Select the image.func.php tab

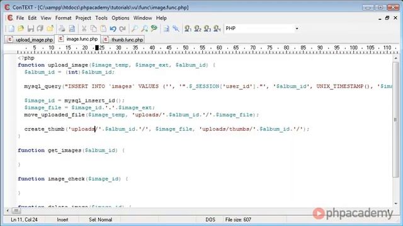78,39
